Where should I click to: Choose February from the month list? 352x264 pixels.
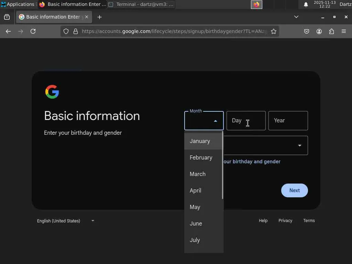pyautogui.click(x=203, y=157)
